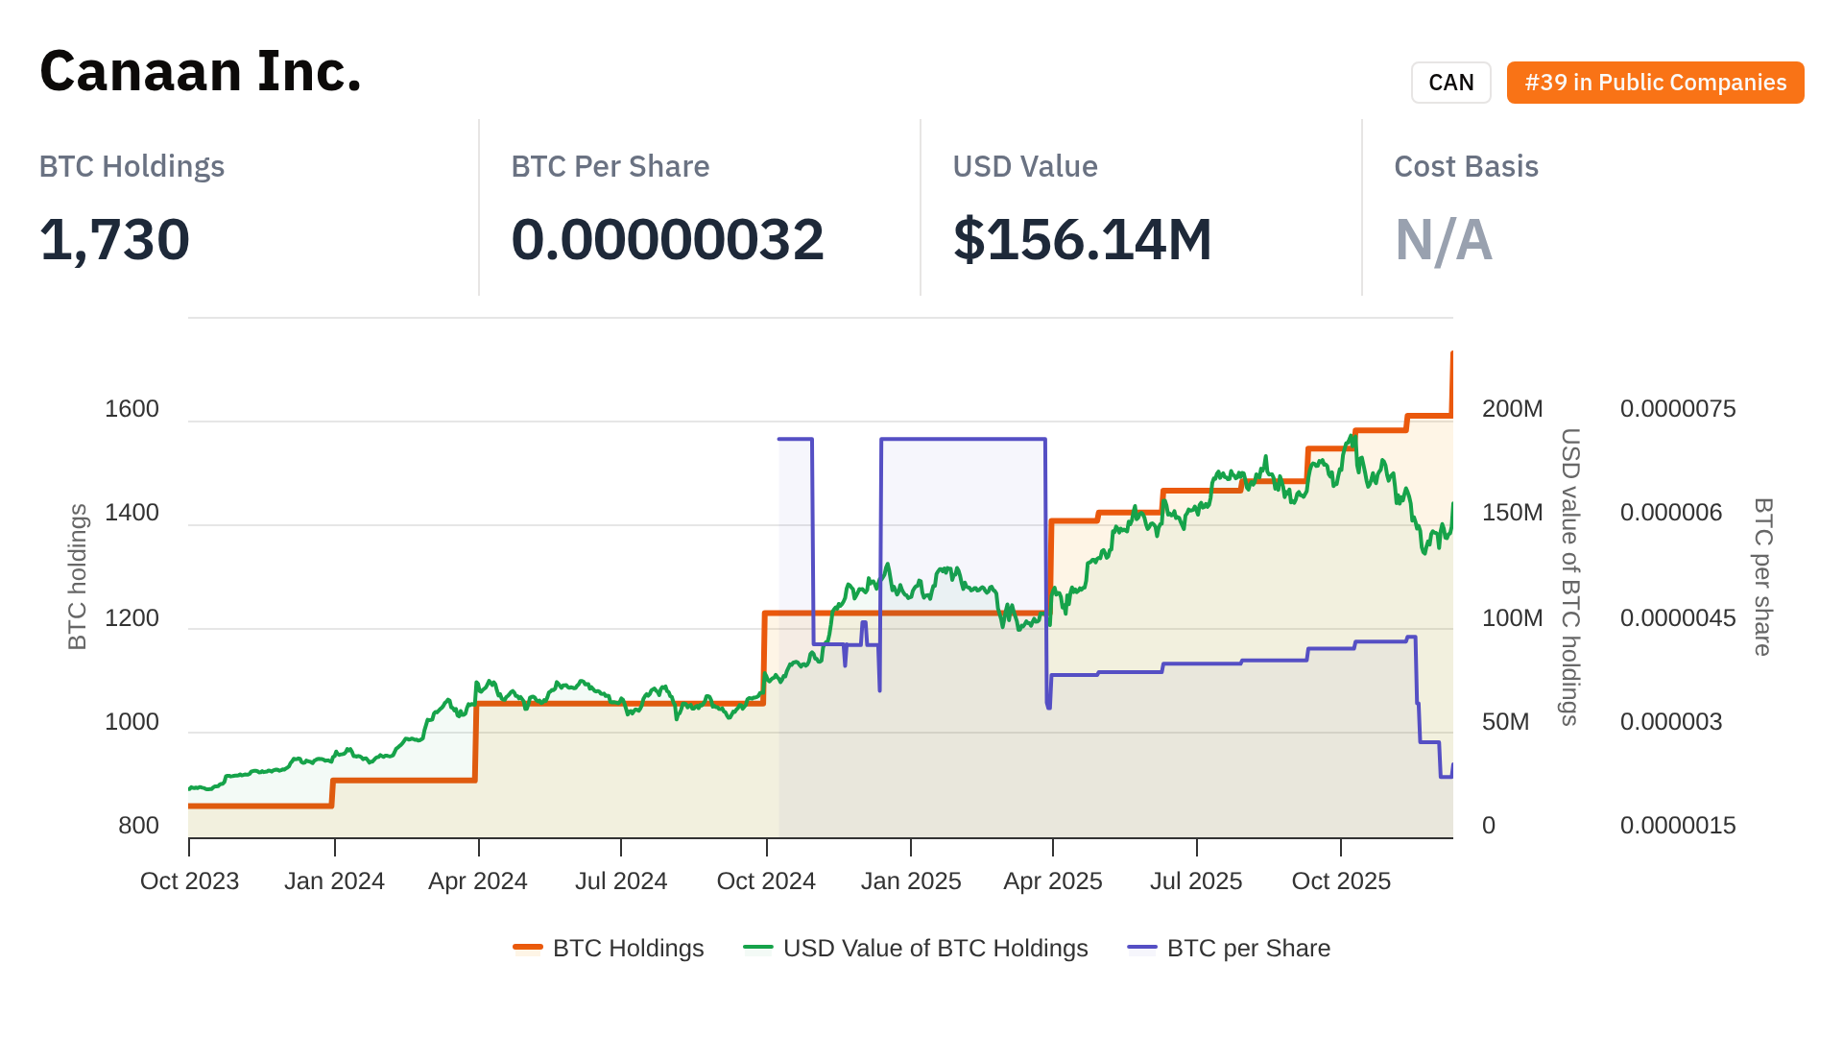Click the CAN ticker badge
This screenshot has width=1843, height=1037.
1450,83
